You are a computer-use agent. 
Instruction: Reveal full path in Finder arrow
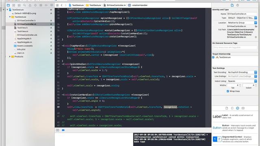pyautogui.click(x=256, y=37)
